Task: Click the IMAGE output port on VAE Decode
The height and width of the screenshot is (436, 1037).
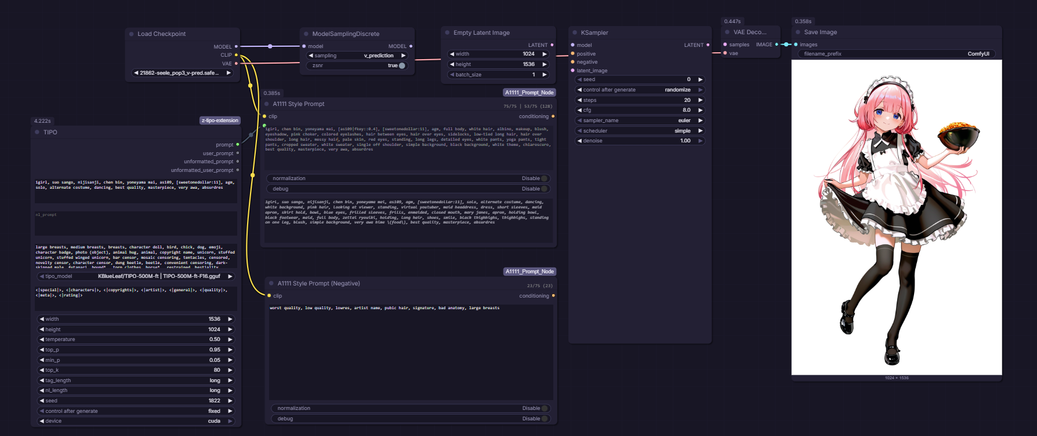Action: pos(777,45)
